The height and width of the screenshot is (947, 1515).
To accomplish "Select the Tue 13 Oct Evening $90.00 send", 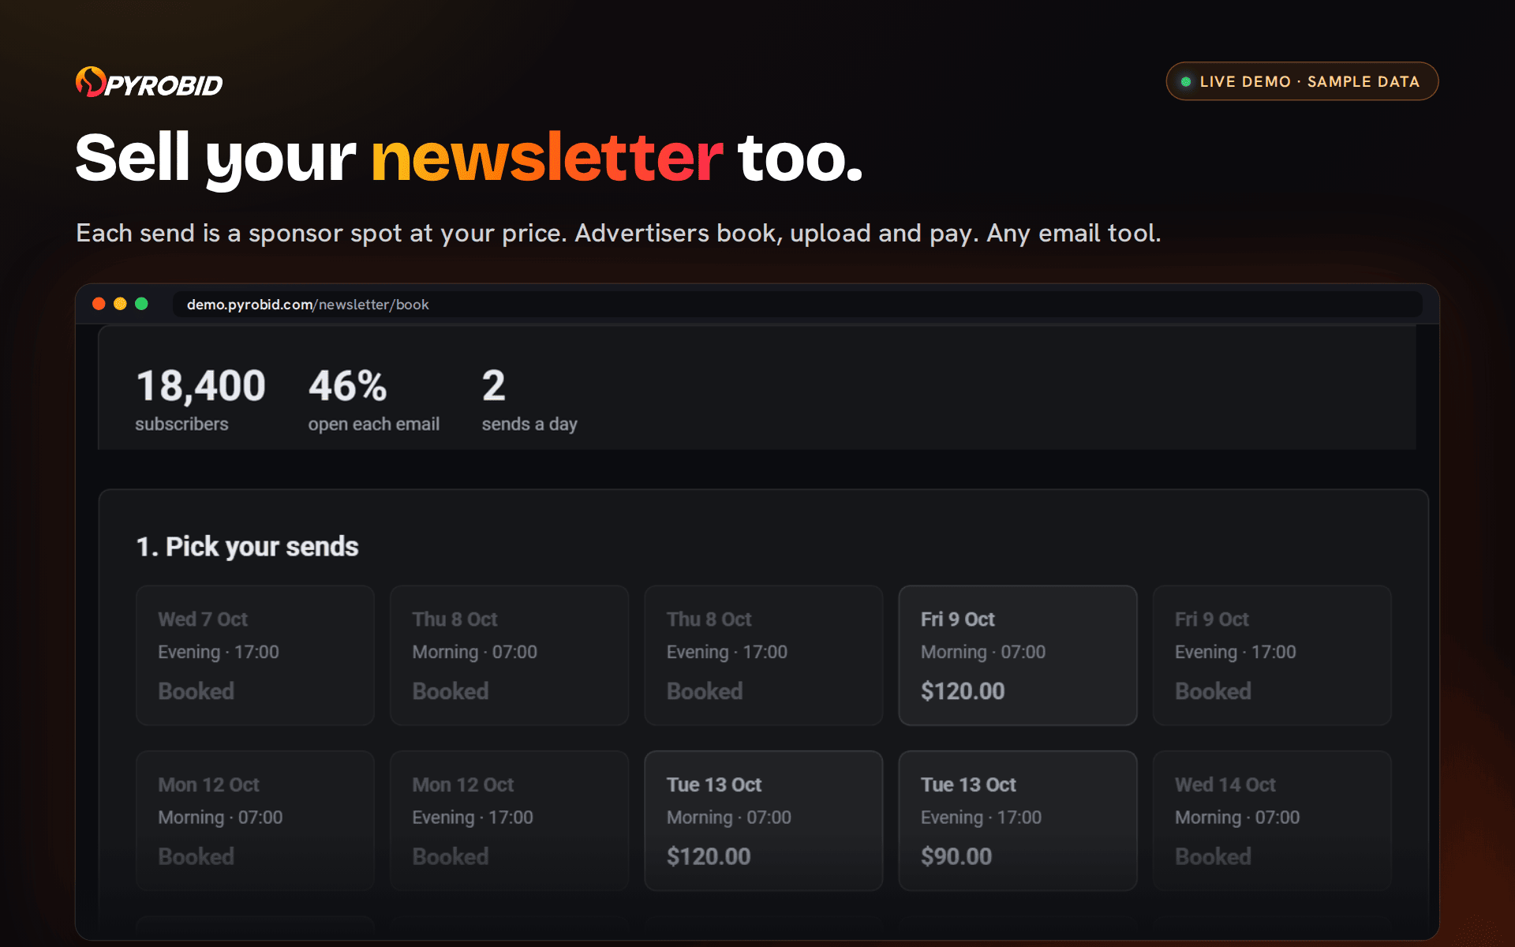I will 1017,821.
